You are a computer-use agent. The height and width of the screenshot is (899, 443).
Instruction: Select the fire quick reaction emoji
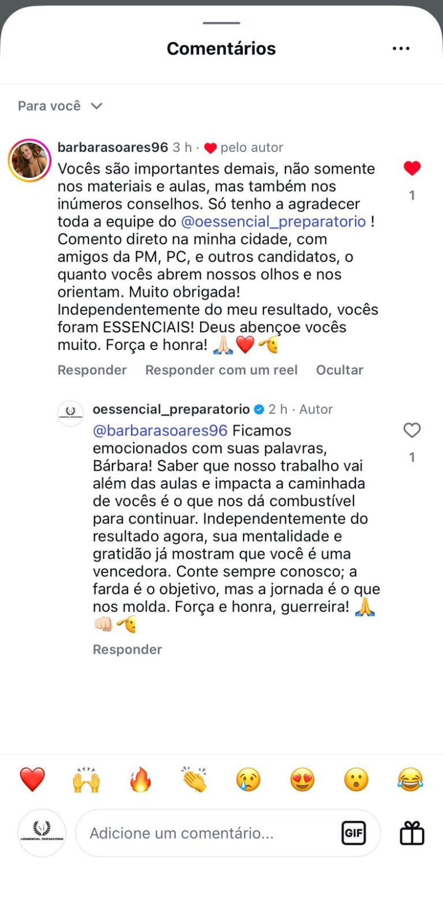click(140, 780)
